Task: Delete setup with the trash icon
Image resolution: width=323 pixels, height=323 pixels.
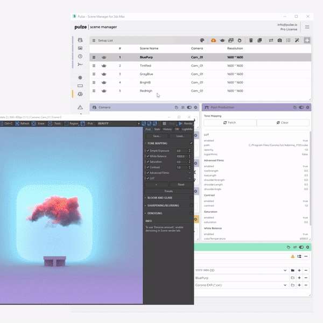Action: click(x=251, y=40)
